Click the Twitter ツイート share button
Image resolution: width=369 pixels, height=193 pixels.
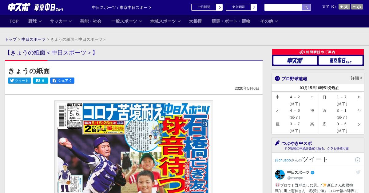click(19, 81)
